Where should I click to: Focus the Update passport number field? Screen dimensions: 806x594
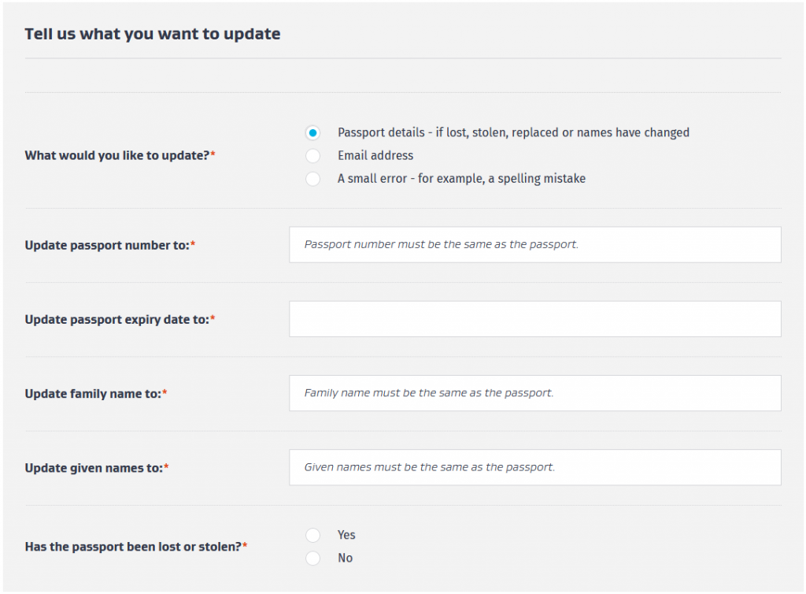pos(535,245)
